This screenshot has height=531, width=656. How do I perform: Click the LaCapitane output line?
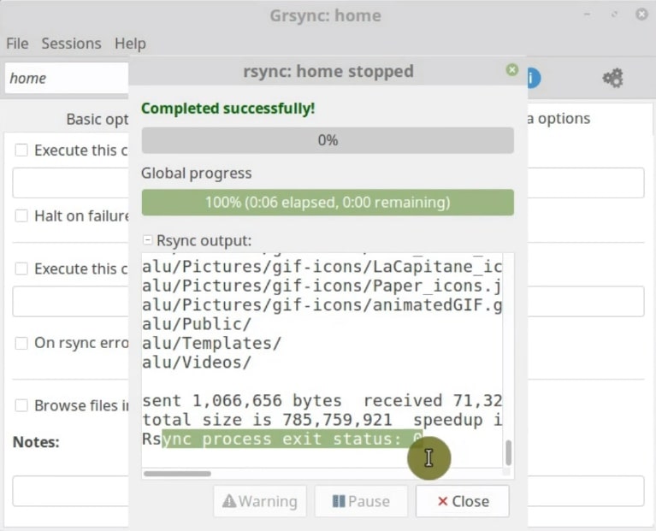pos(322,267)
